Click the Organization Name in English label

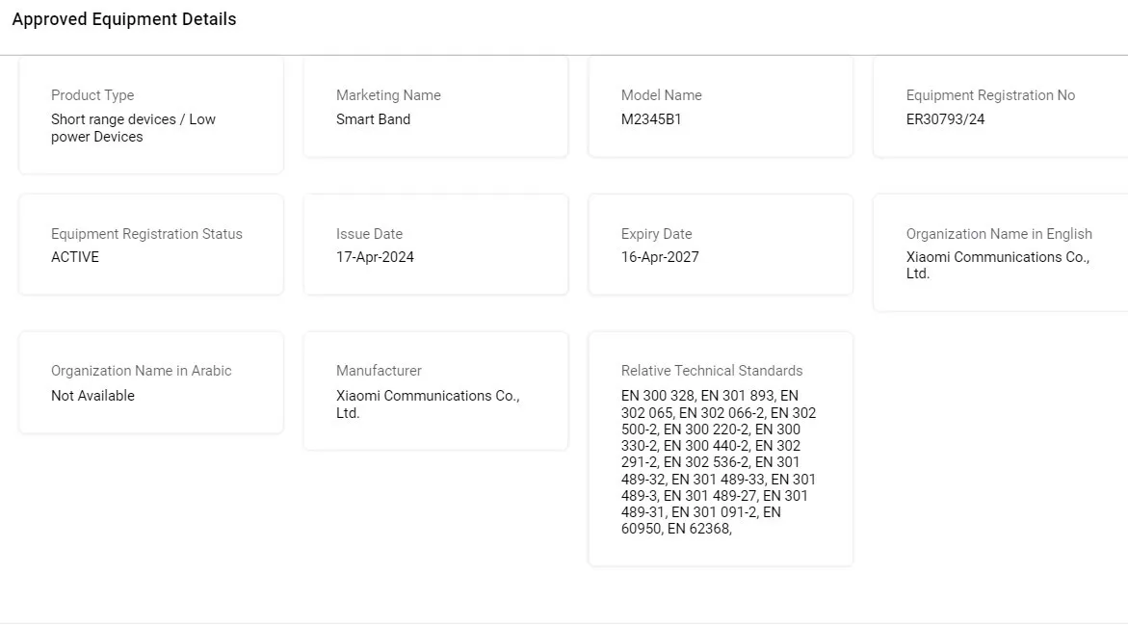(x=999, y=234)
